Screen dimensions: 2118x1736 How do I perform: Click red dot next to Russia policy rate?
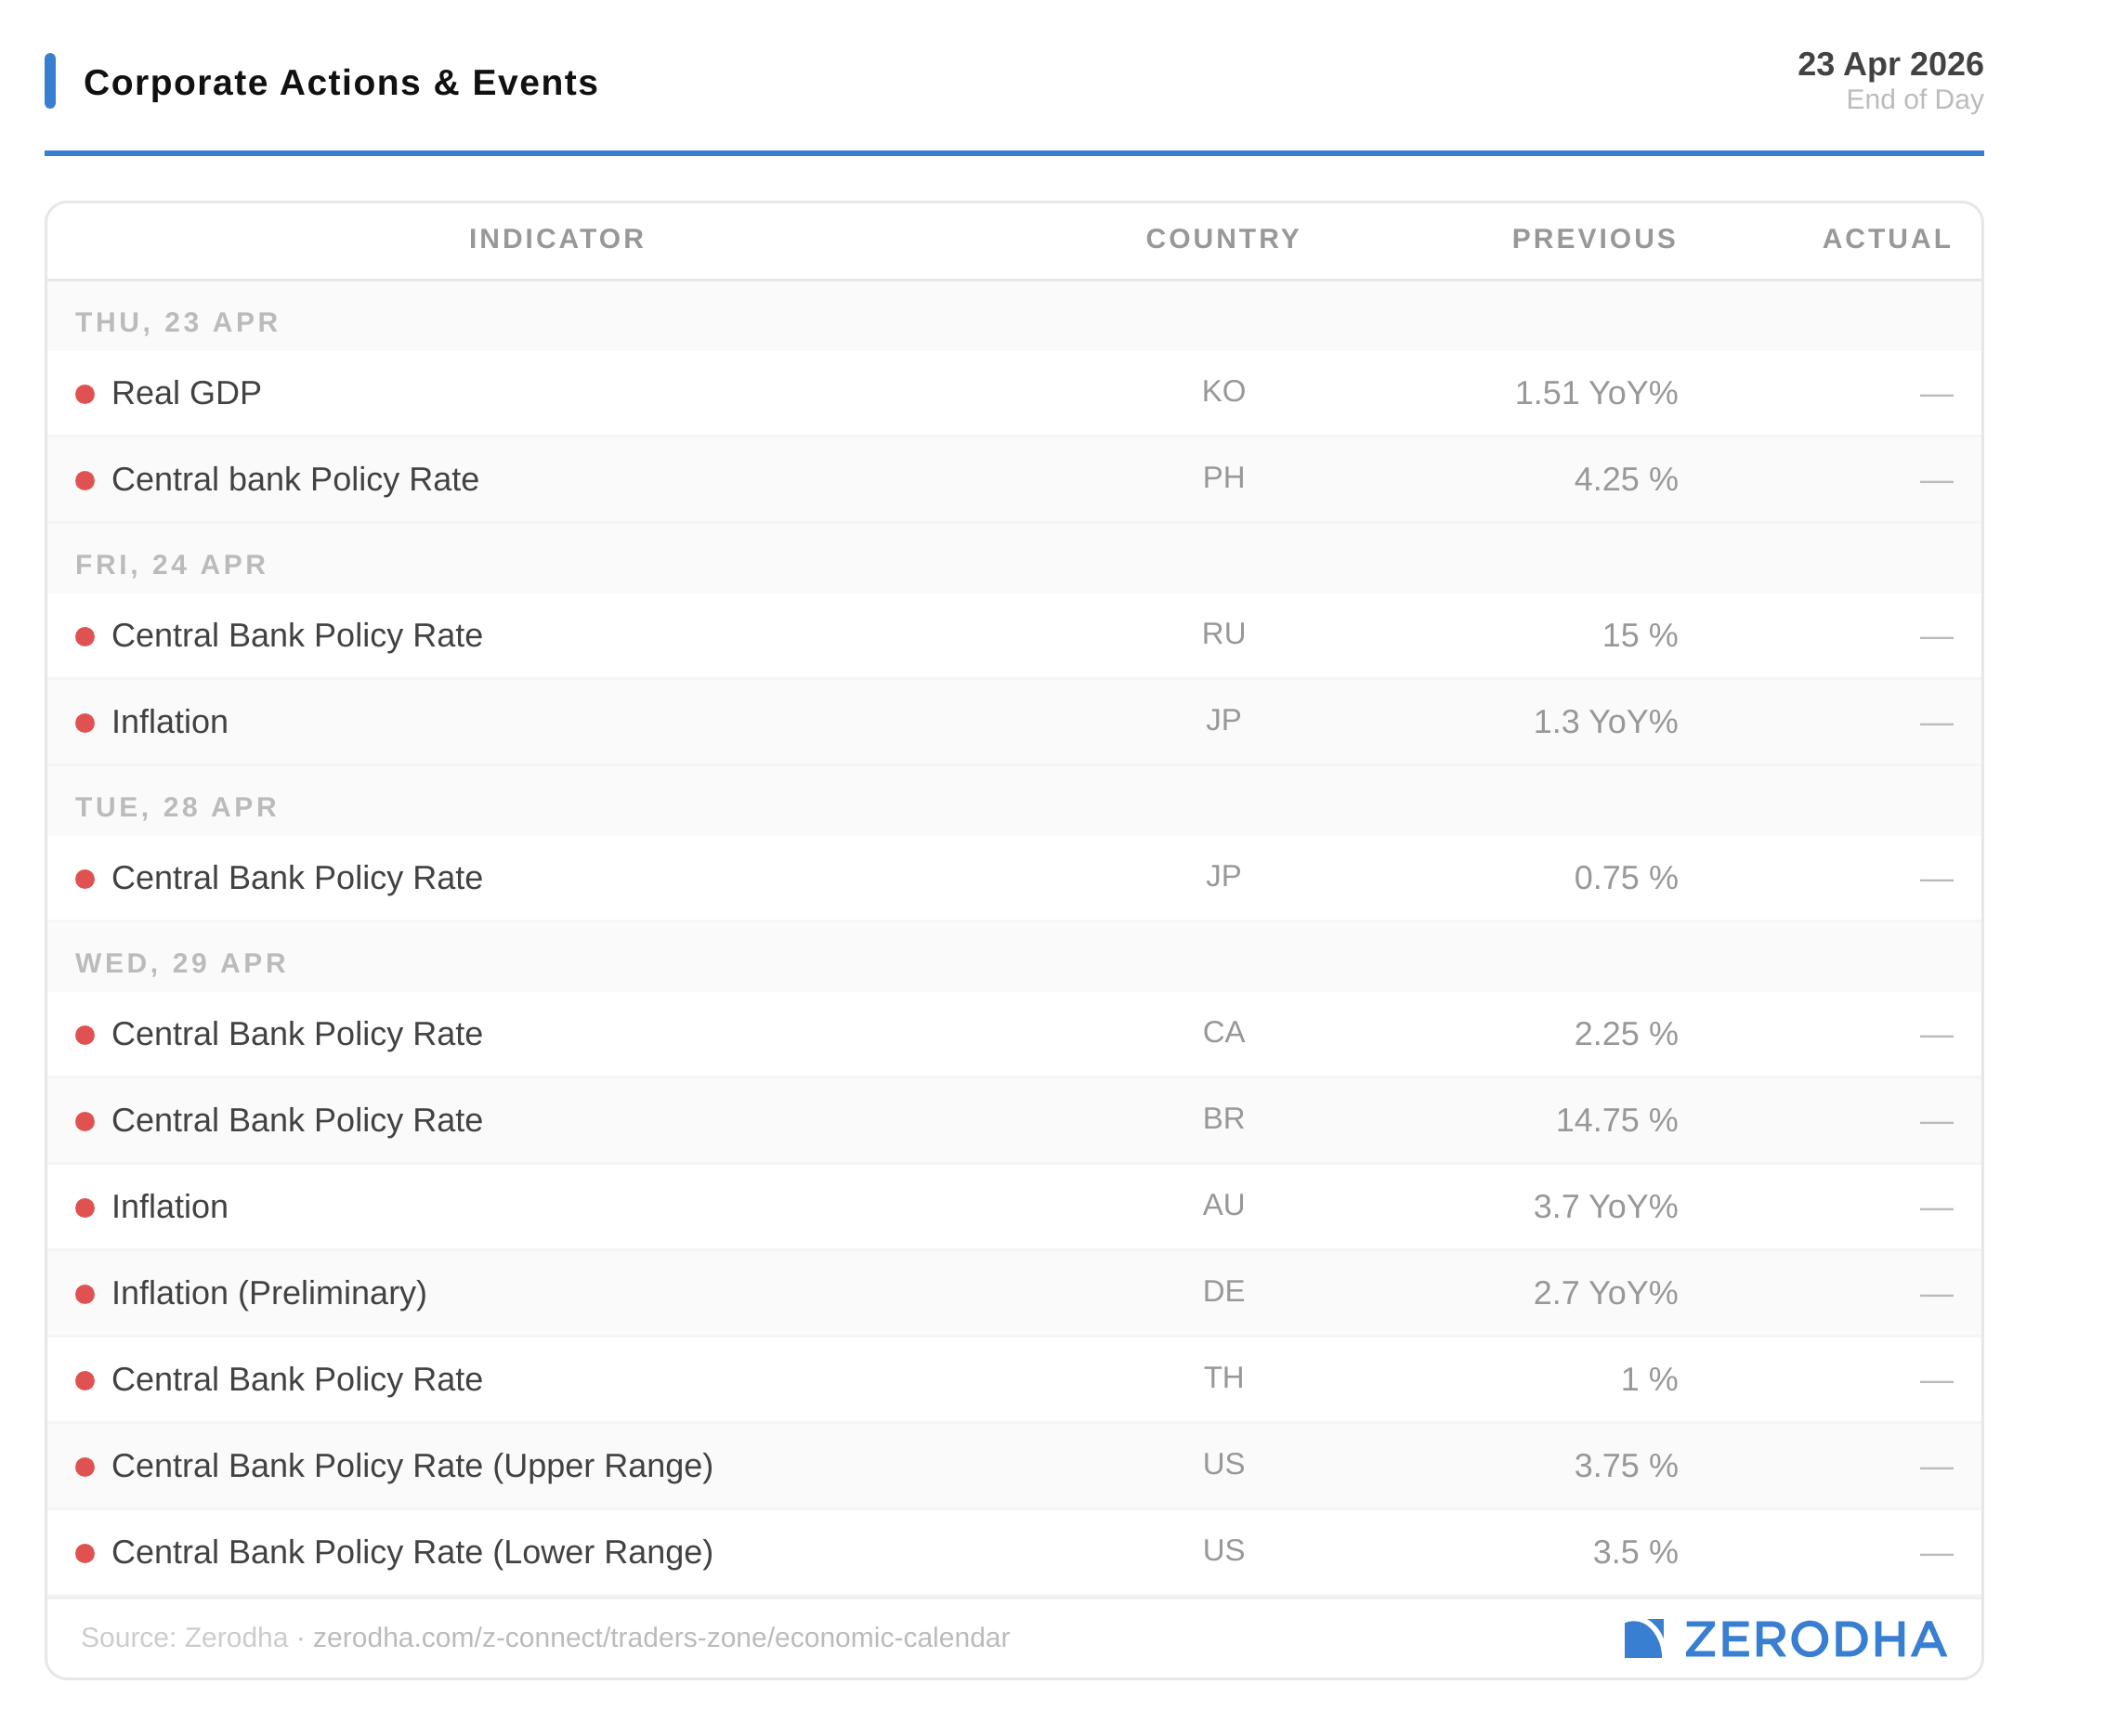[x=85, y=637]
